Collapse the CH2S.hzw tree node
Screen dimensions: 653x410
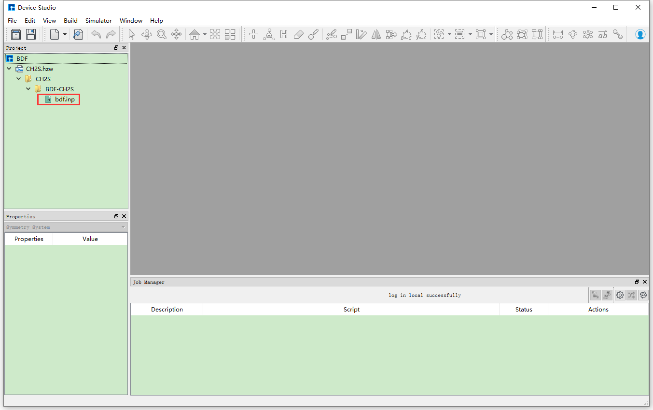[x=9, y=69]
